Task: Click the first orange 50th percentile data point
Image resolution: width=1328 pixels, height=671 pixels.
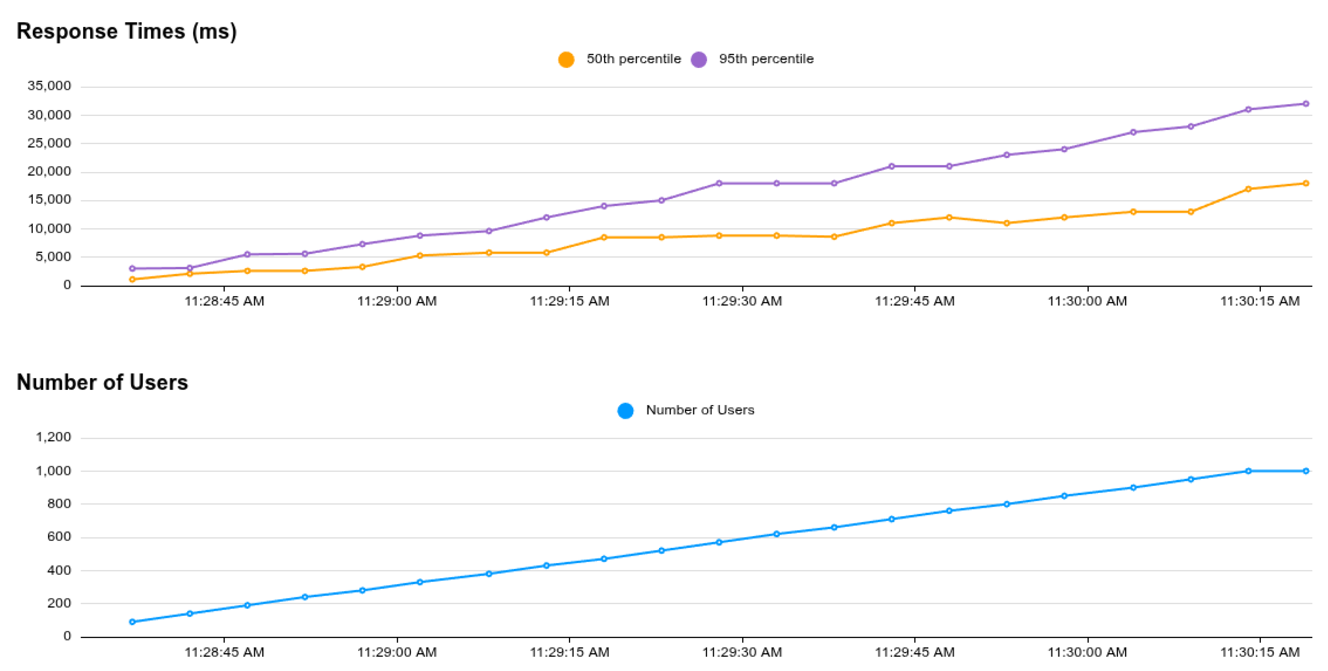Action: point(132,279)
